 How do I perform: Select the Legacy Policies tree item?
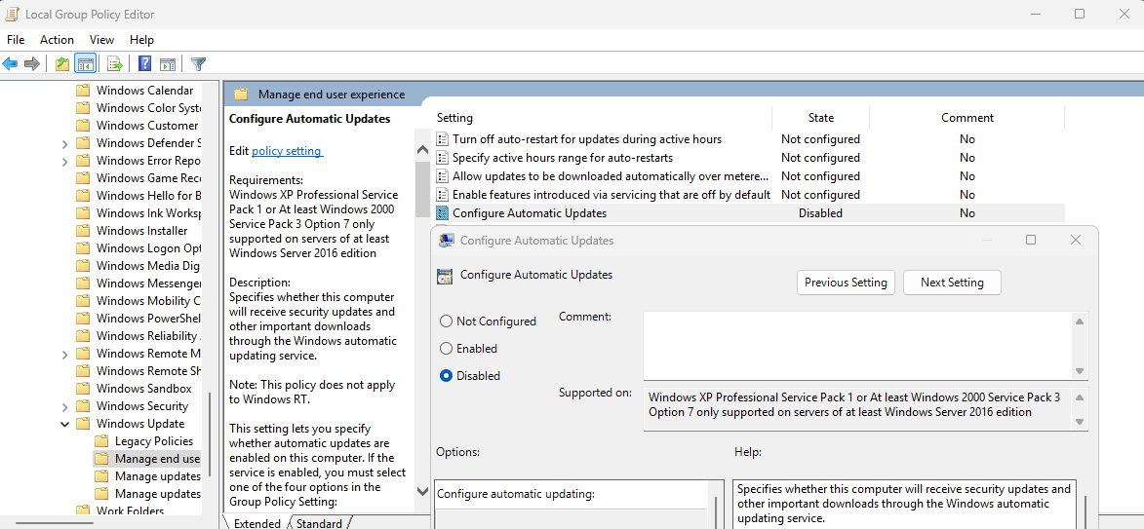[x=154, y=440]
